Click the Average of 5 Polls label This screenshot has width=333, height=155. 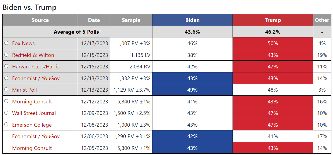click(x=77, y=32)
